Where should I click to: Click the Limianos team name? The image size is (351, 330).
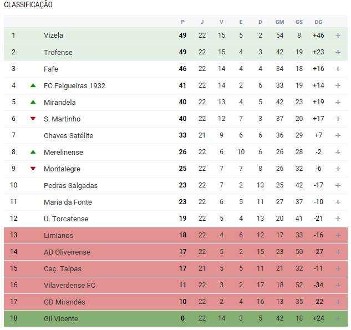point(58,235)
